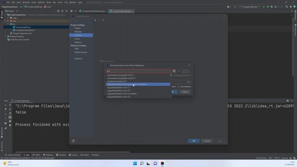Image resolution: width=297 pixels, height=167 pixels.
Task: Click the search magnifier in the Maven dialog
Action: [174, 71]
